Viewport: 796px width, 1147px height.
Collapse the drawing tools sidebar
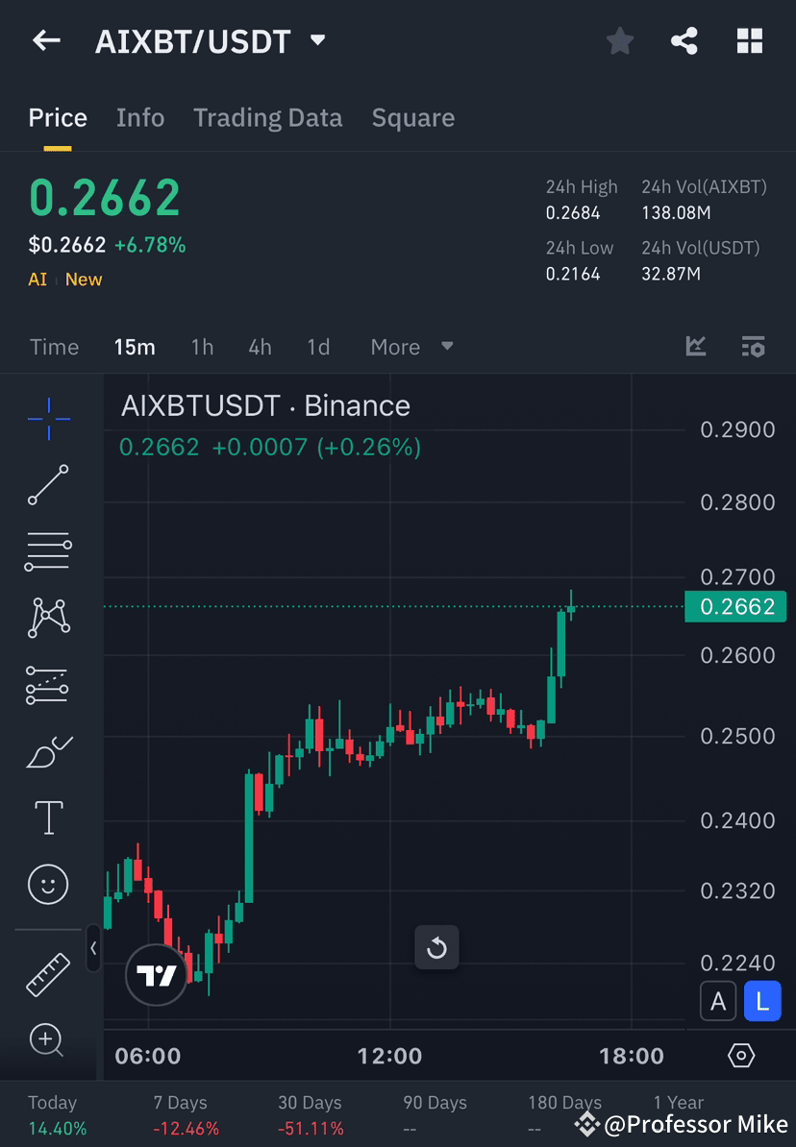[93, 949]
